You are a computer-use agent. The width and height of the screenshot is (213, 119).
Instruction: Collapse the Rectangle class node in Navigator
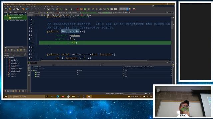pyautogui.click(x=5, y=57)
